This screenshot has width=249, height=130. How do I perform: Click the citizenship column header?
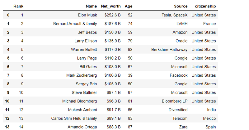205,6
